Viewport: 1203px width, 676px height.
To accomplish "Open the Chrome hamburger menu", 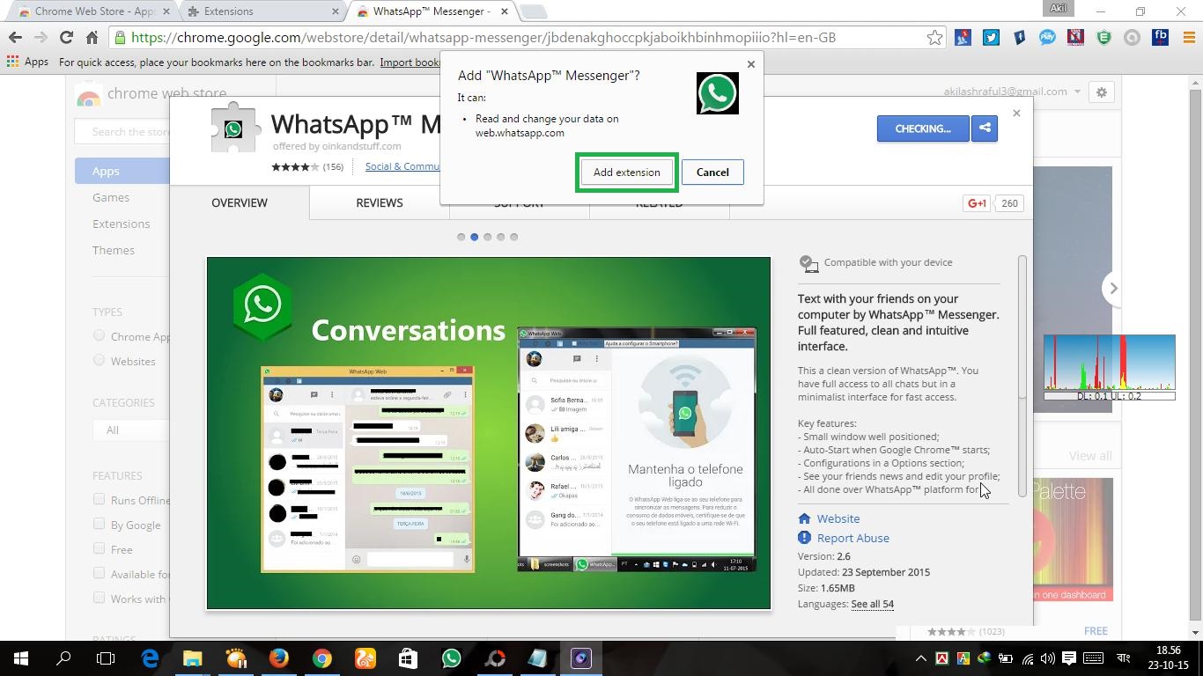I will click(1188, 37).
